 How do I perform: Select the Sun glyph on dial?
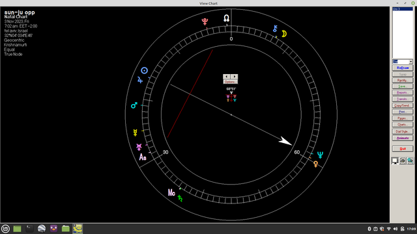145,71
